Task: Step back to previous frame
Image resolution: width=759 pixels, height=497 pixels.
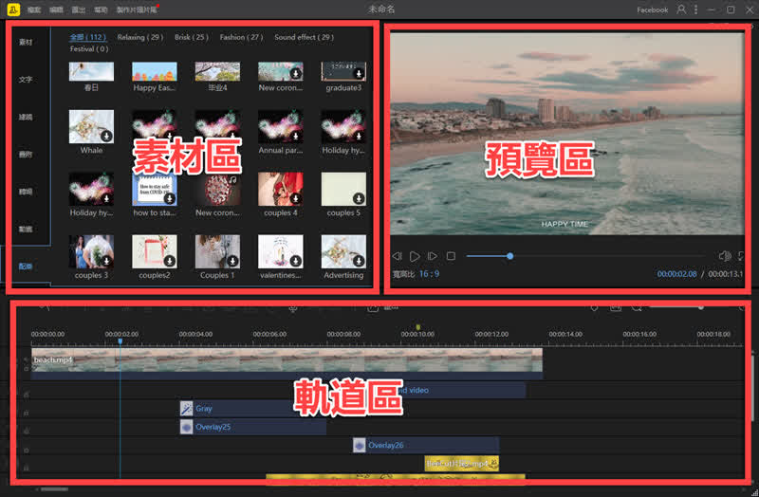Action: point(398,256)
